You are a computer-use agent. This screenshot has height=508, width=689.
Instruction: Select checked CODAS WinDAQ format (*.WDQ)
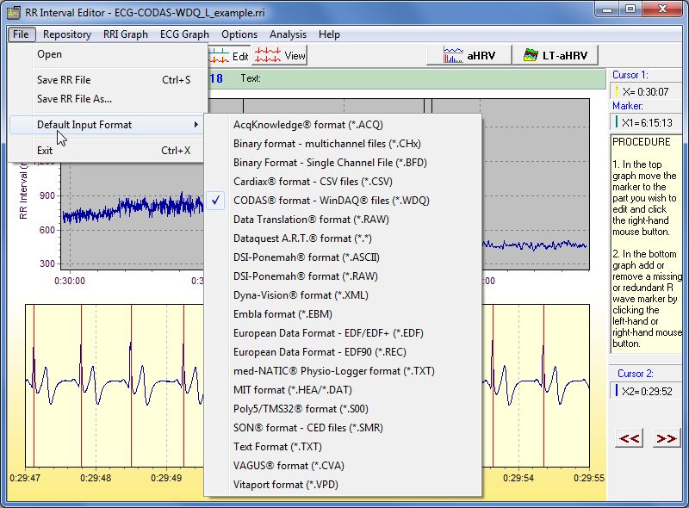pyautogui.click(x=331, y=201)
